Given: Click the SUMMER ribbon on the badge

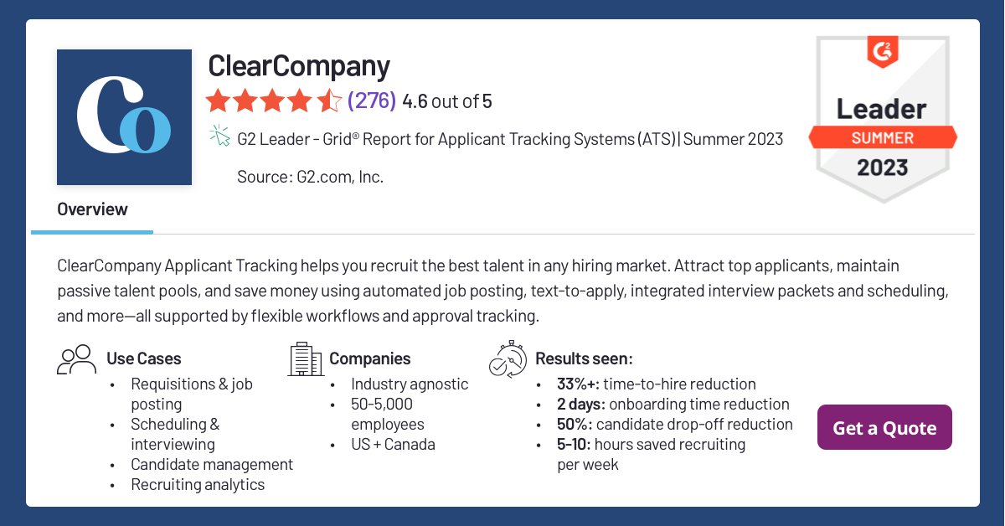Looking at the screenshot, I should pyautogui.click(x=884, y=138).
